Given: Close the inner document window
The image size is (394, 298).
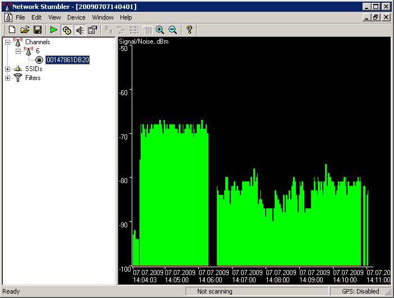Looking at the screenshot, I should [x=386, y=17].
